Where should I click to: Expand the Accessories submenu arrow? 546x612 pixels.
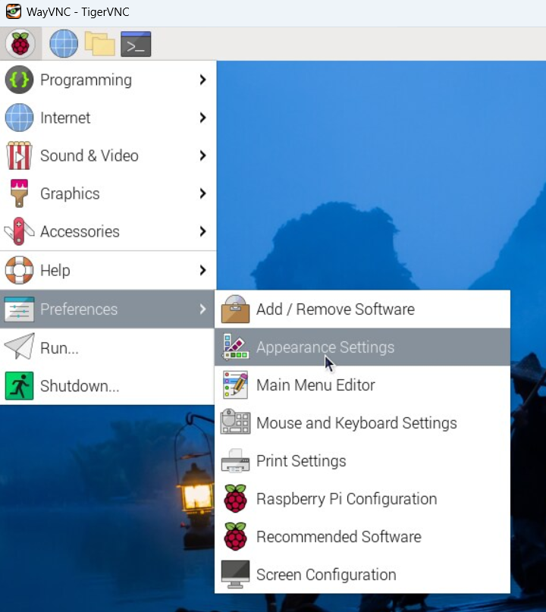coord(202,231)
